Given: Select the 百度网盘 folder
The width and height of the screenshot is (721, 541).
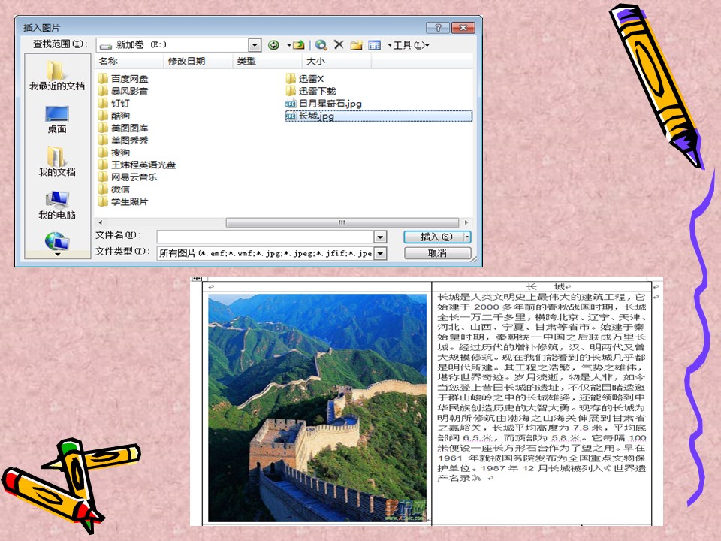Looking at the screenshot, I should [x=123, y=79].
